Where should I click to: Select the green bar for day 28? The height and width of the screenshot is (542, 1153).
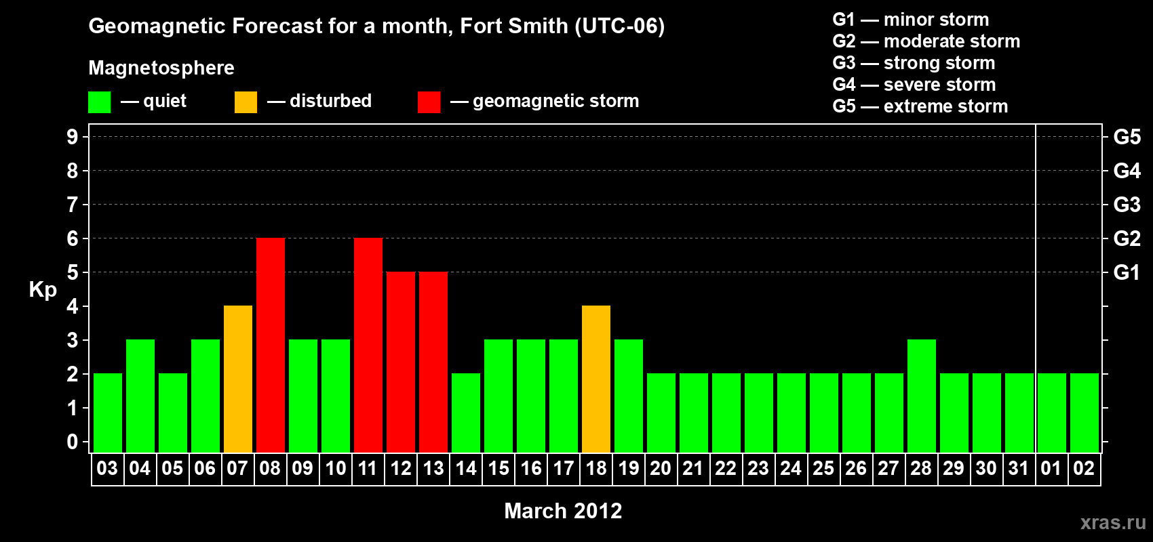tap(922, 396)
